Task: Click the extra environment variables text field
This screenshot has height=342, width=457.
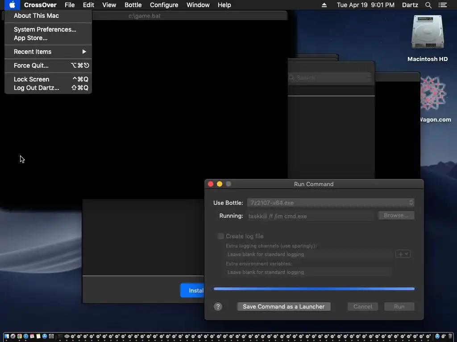Action: [x=310, y=272]
